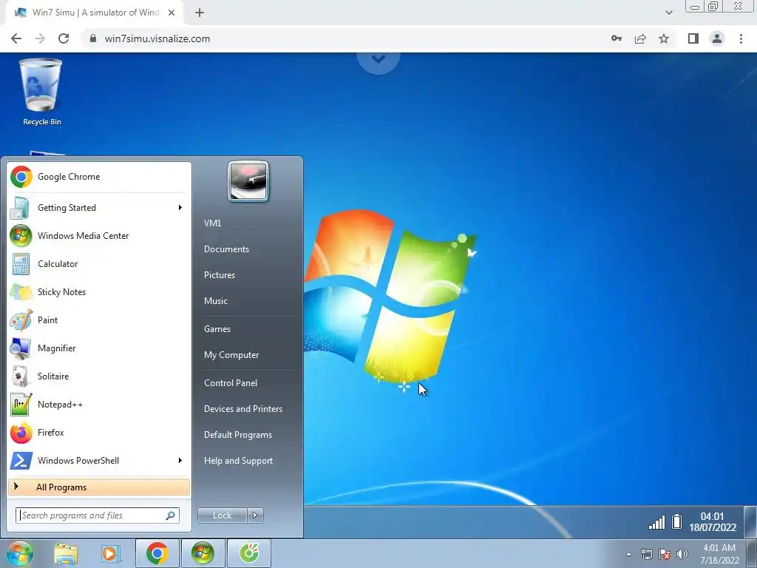Open Sticky Notes

point(99,291)
